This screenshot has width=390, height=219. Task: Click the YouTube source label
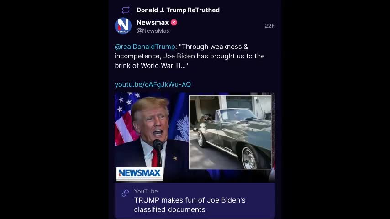(x=146, y=192)
